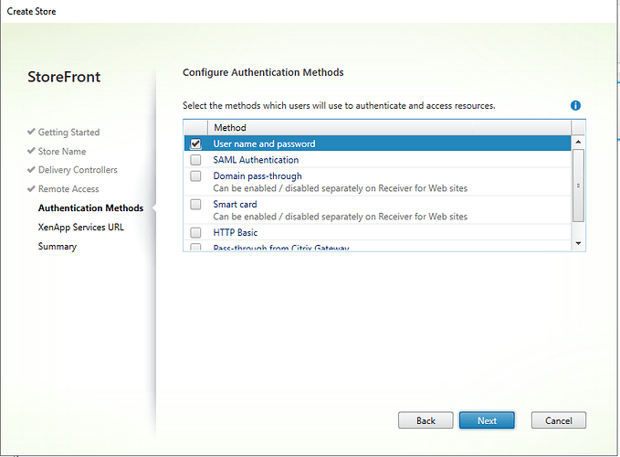The width and height of the screenshot is (620, 457).
Task: Enable Pass-through from Citrix Gateway checkbox
Action: tap(195, 247)
